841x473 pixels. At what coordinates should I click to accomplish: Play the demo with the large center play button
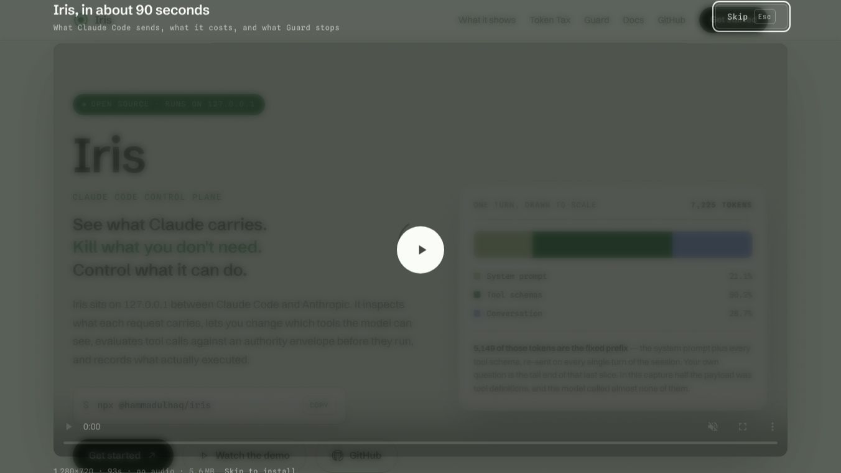[420, 250]
